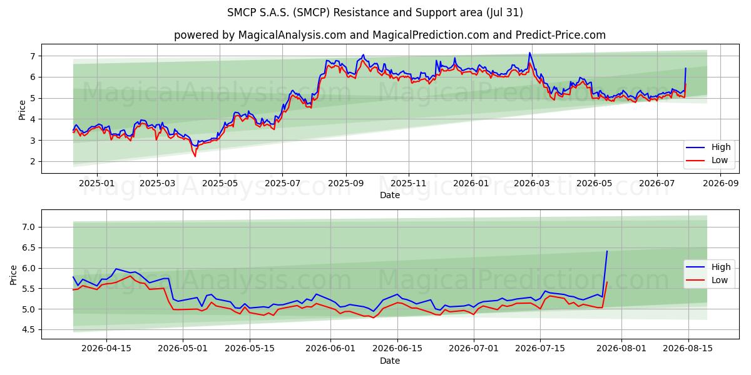751x375 pixels.
Task: Click the '2026-05' x-axis label on top chart
Action: 594,184
